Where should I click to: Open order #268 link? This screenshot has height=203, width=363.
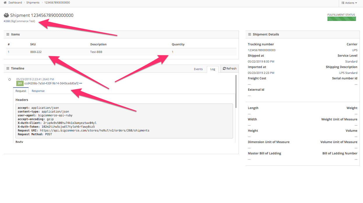7,21
